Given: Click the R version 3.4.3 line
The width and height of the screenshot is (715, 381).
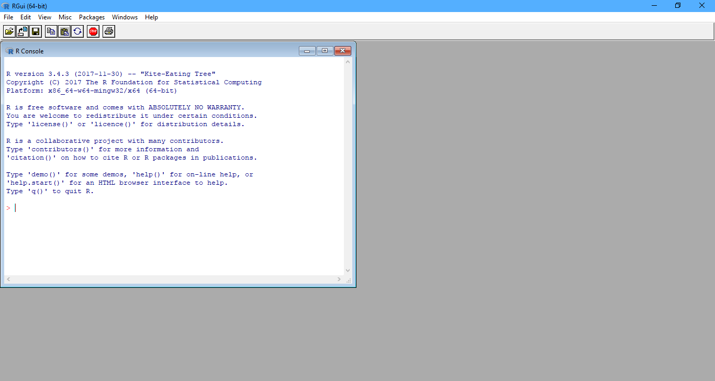Looking at the screenshot, I should tap(111, 74).
